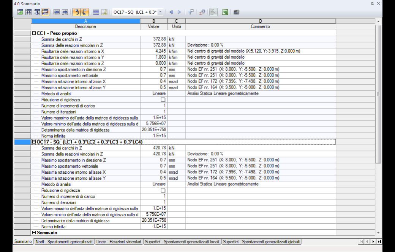The width and height of the screenshot is (395, 252).
Task: Open Superfici - Spostamenti generalizzati globali tab
Action: click(x=261, y=242)
